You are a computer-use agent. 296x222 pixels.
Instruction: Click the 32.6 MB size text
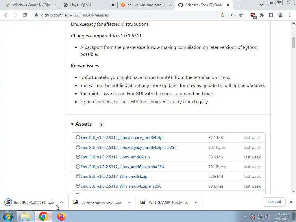(216, 176)
